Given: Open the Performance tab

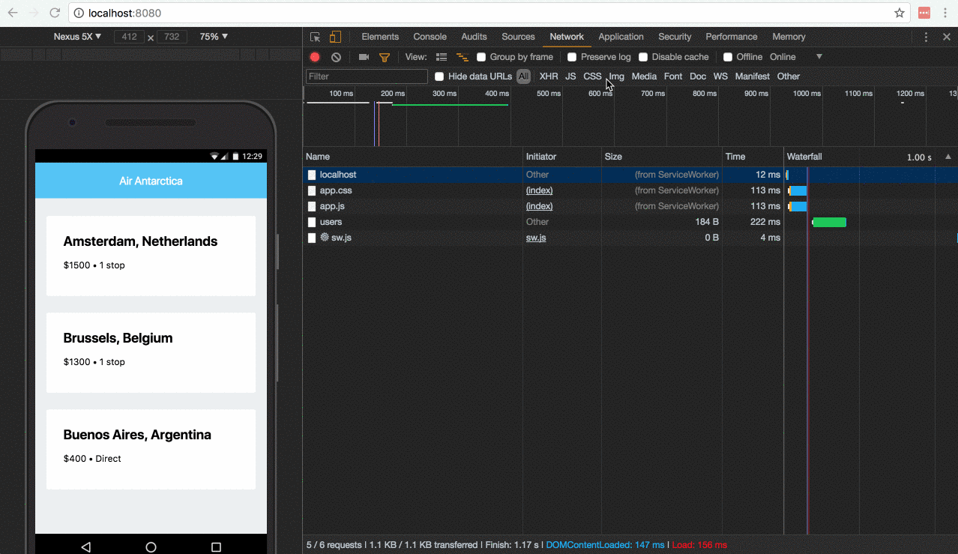Looking at the screenshot, I should pos(732,37).
